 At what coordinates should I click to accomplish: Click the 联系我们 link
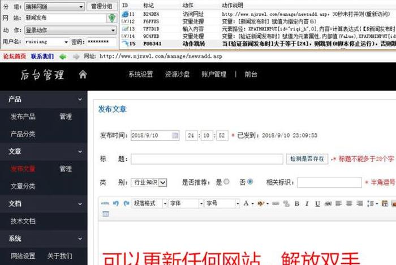[x=42, y=56]
